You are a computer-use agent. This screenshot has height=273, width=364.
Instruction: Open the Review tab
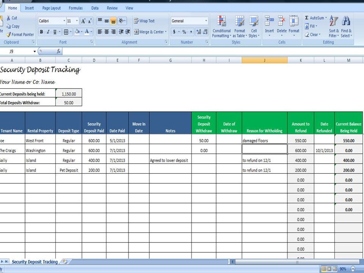[112, 8]
